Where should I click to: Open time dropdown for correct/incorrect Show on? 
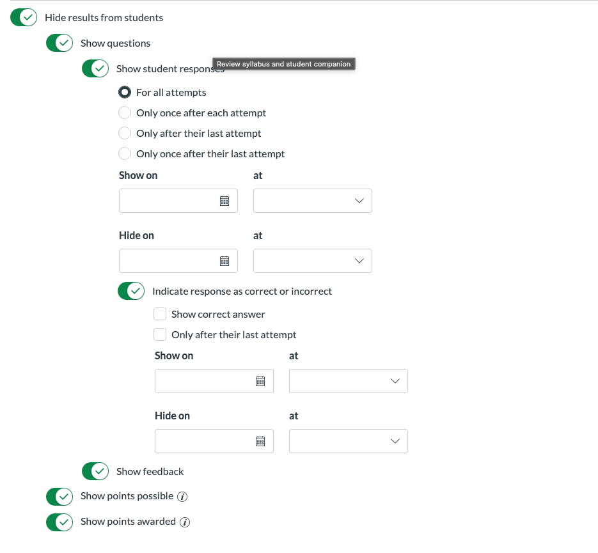(348, 381)
